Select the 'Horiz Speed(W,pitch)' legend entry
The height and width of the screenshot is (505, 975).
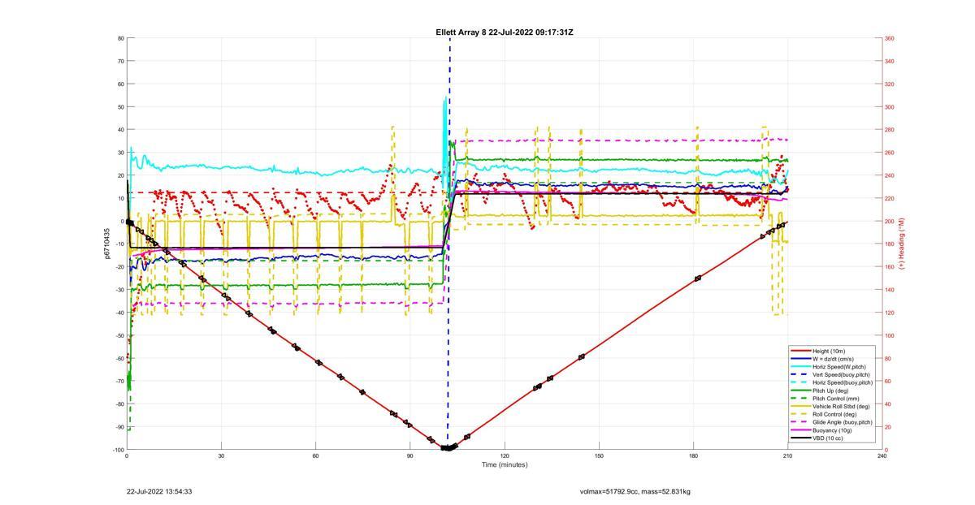[839, 367]
